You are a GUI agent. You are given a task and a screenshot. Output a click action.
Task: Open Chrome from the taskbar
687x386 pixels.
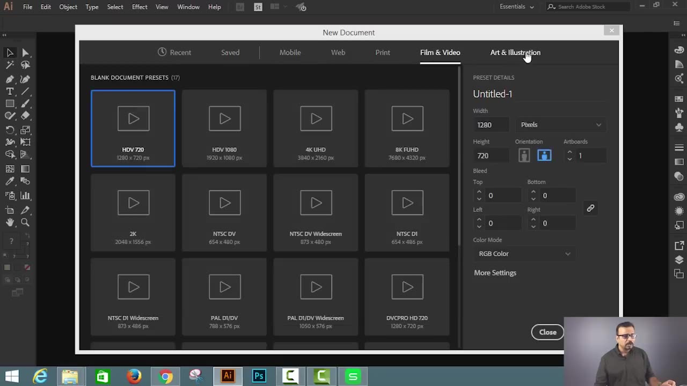(x=166, y=376)
